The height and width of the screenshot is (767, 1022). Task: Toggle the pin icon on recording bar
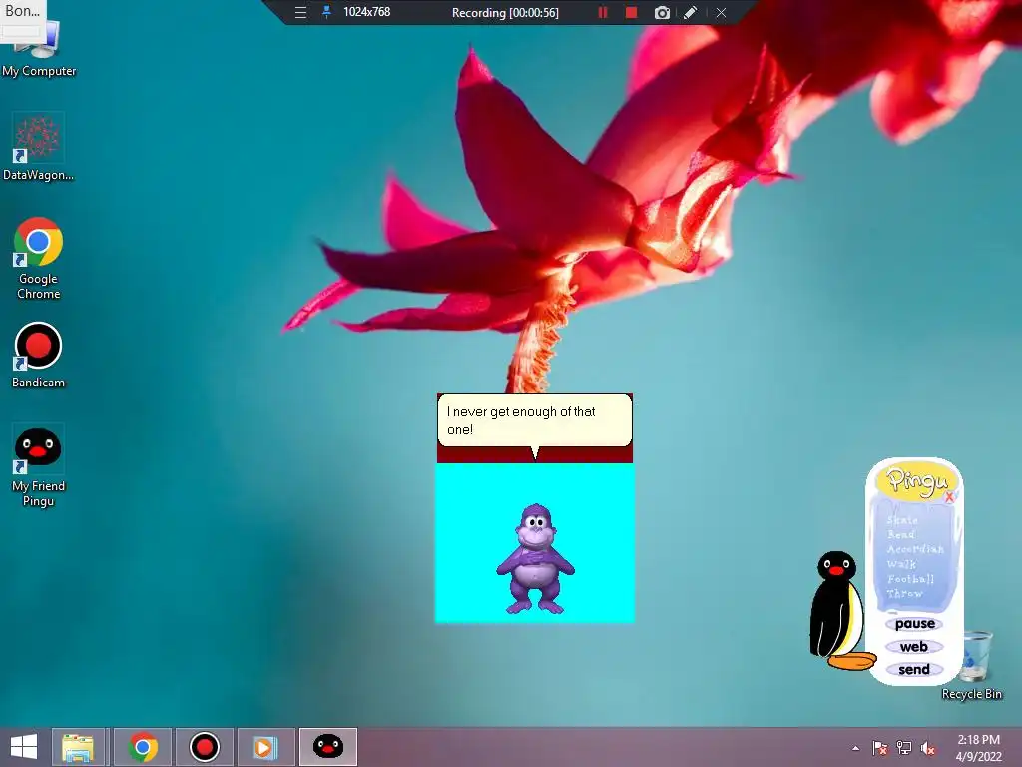pos(326,12)
